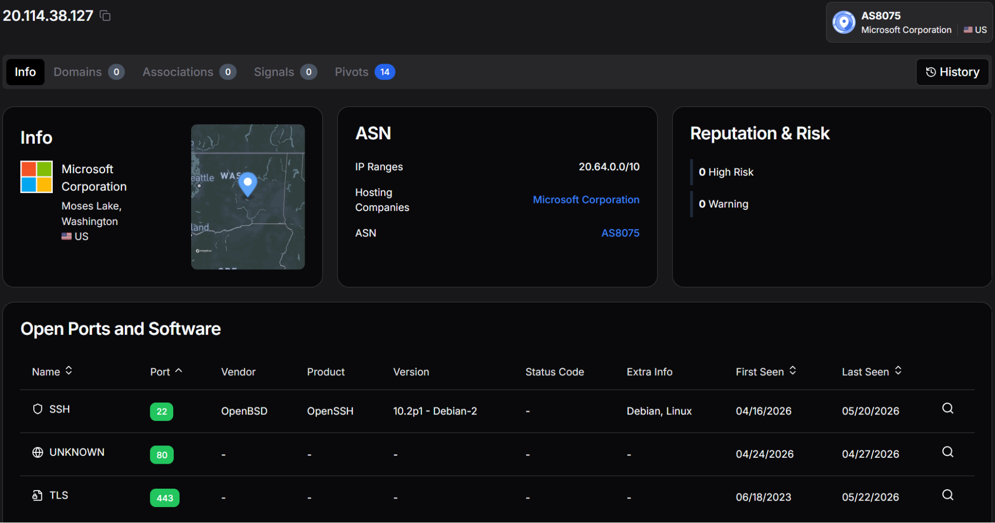Inspect UNKNOWN port 80 row details

(948, 452)
